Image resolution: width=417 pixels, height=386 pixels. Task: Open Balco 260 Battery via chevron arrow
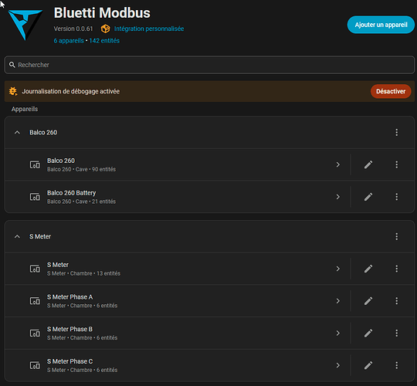click(x=337, y=197)
